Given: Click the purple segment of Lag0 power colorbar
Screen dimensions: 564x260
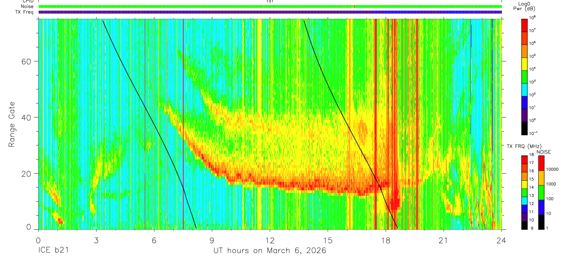Looking at the screenshot, I should point(525,115).
